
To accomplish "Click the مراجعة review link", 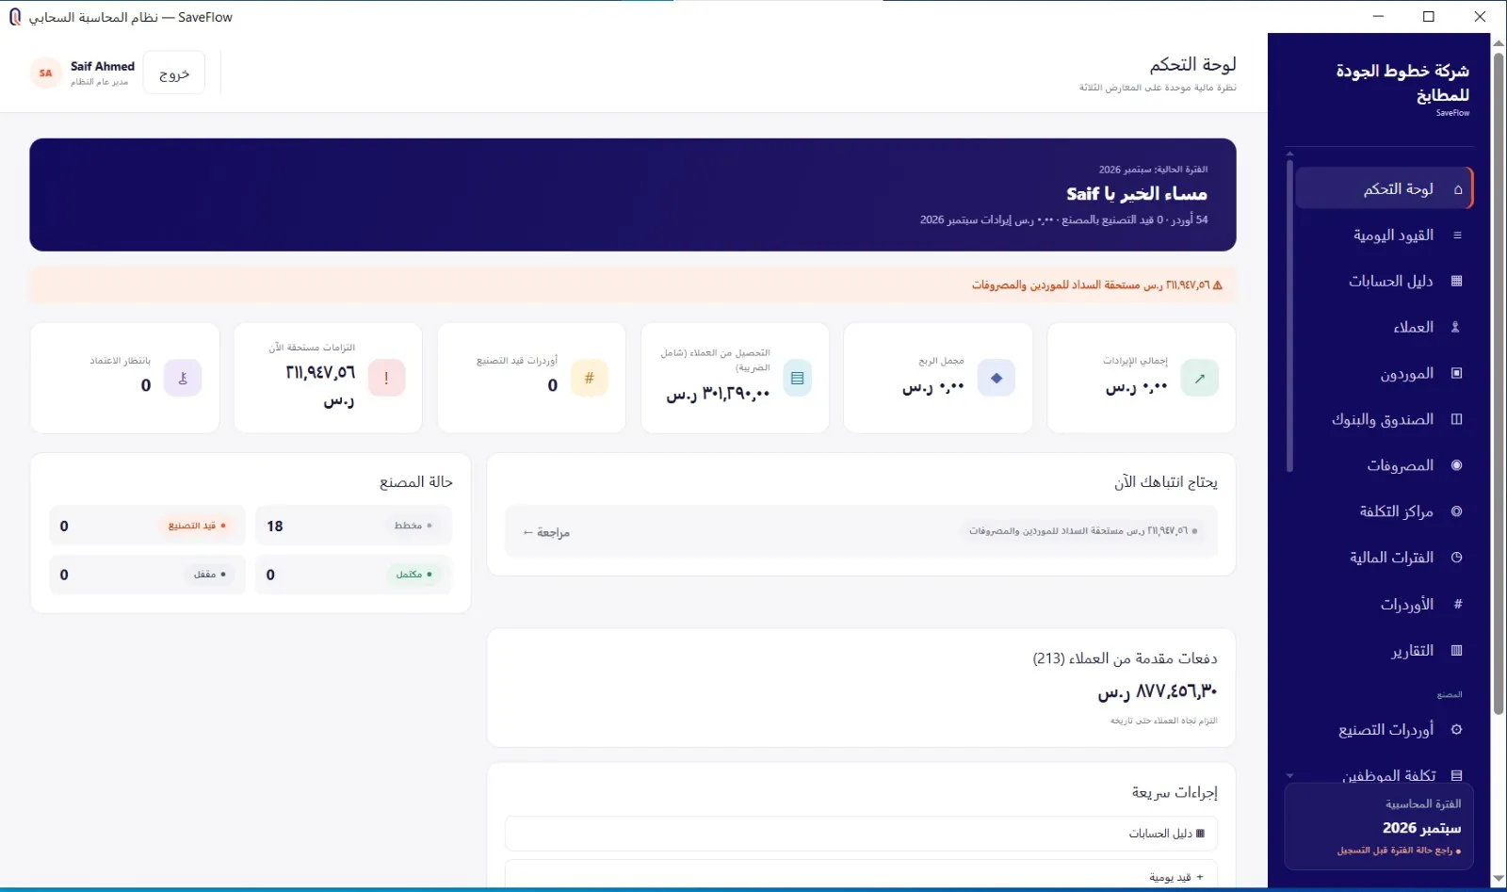I will pyautogui.click(x=546, y=532).
